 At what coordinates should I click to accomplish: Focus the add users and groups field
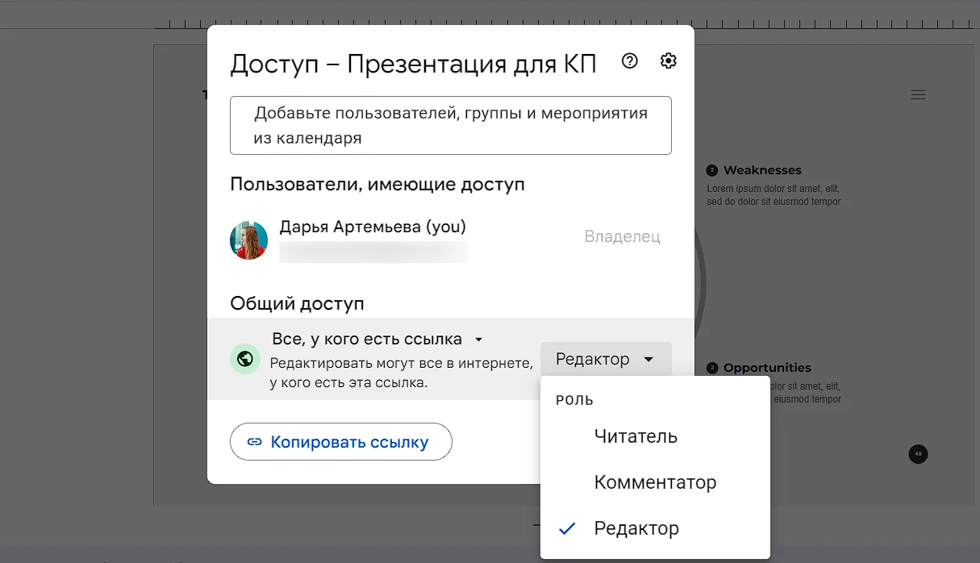450,125
